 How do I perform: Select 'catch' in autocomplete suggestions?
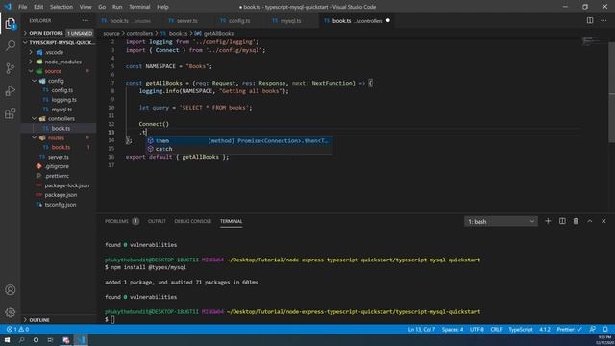239,149
